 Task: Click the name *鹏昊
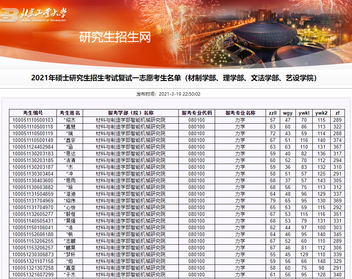coord(70,248)
